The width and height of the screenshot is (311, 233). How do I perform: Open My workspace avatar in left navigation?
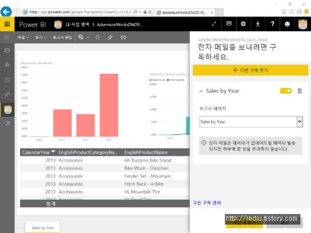[x=8, y=110]
